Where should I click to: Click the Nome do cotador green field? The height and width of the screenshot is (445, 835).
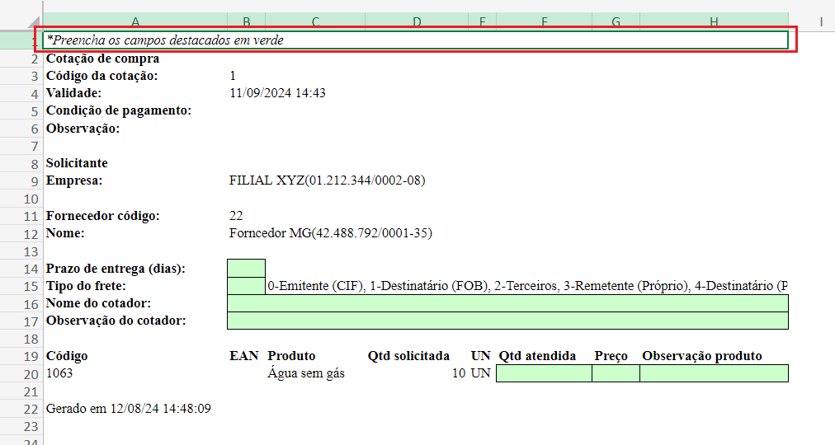pos(507,303)
